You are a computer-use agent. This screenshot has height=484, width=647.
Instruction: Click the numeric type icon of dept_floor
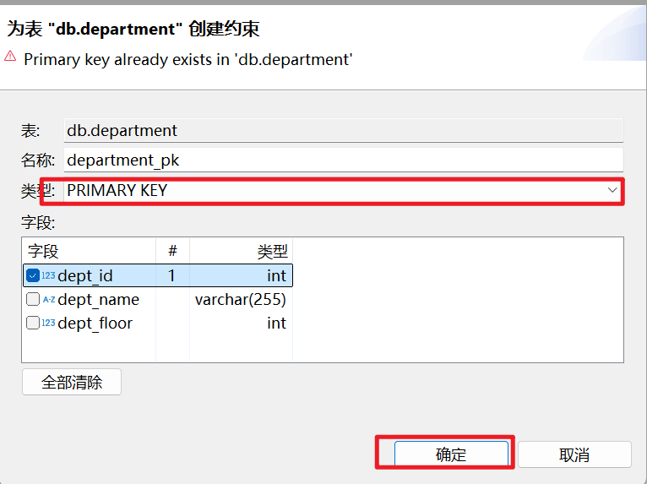tap(48, 323)
